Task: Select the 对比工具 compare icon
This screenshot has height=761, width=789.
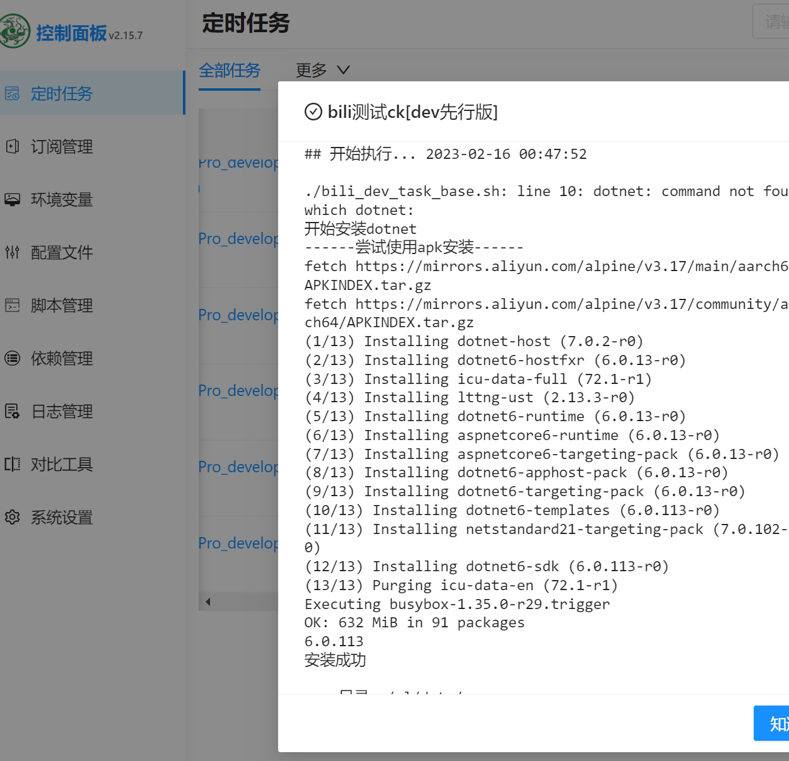Action: [13, 464]
